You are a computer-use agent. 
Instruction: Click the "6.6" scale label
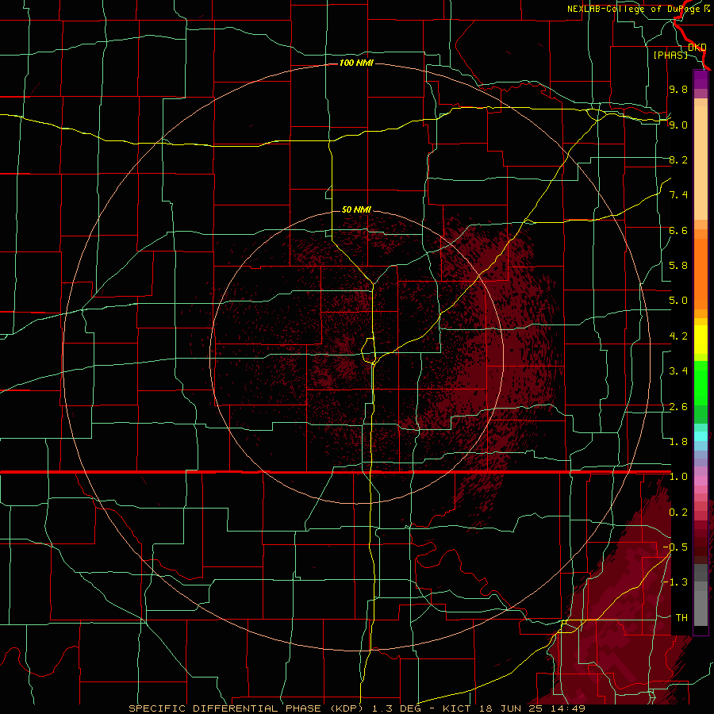click(x=678, y=230)
